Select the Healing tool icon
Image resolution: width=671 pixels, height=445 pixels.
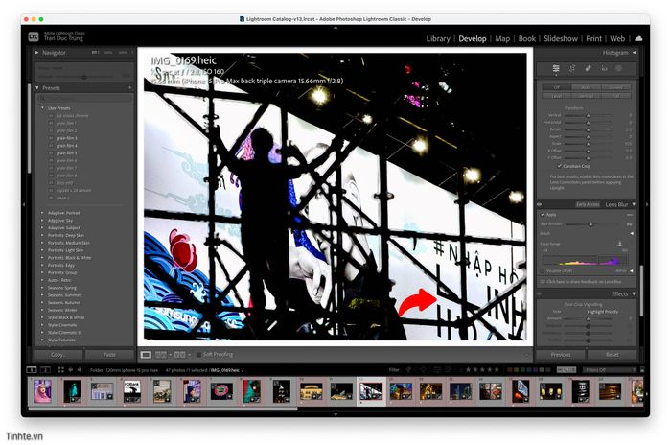[588, 68]
